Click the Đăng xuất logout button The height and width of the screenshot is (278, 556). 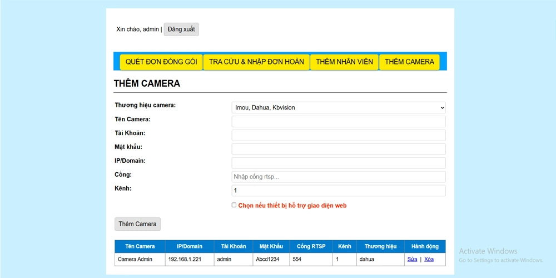tap(181, 29)
